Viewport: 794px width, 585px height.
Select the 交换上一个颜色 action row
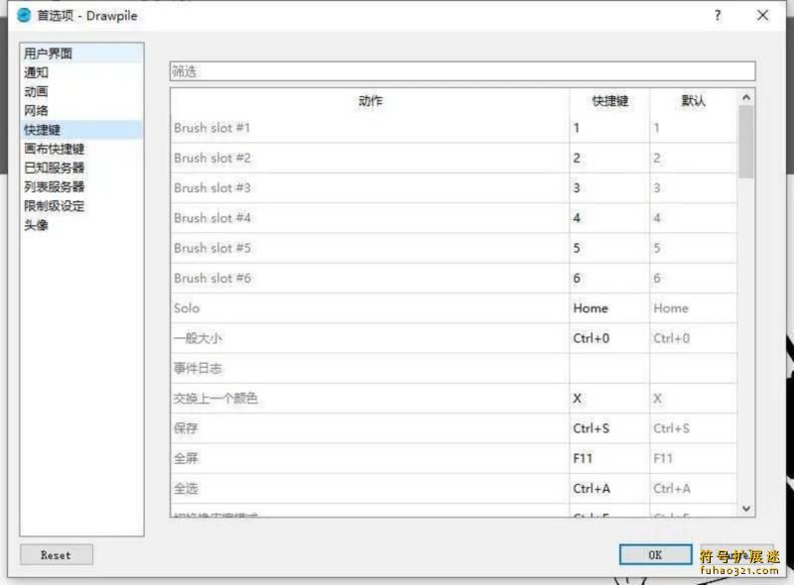(454, 399)
